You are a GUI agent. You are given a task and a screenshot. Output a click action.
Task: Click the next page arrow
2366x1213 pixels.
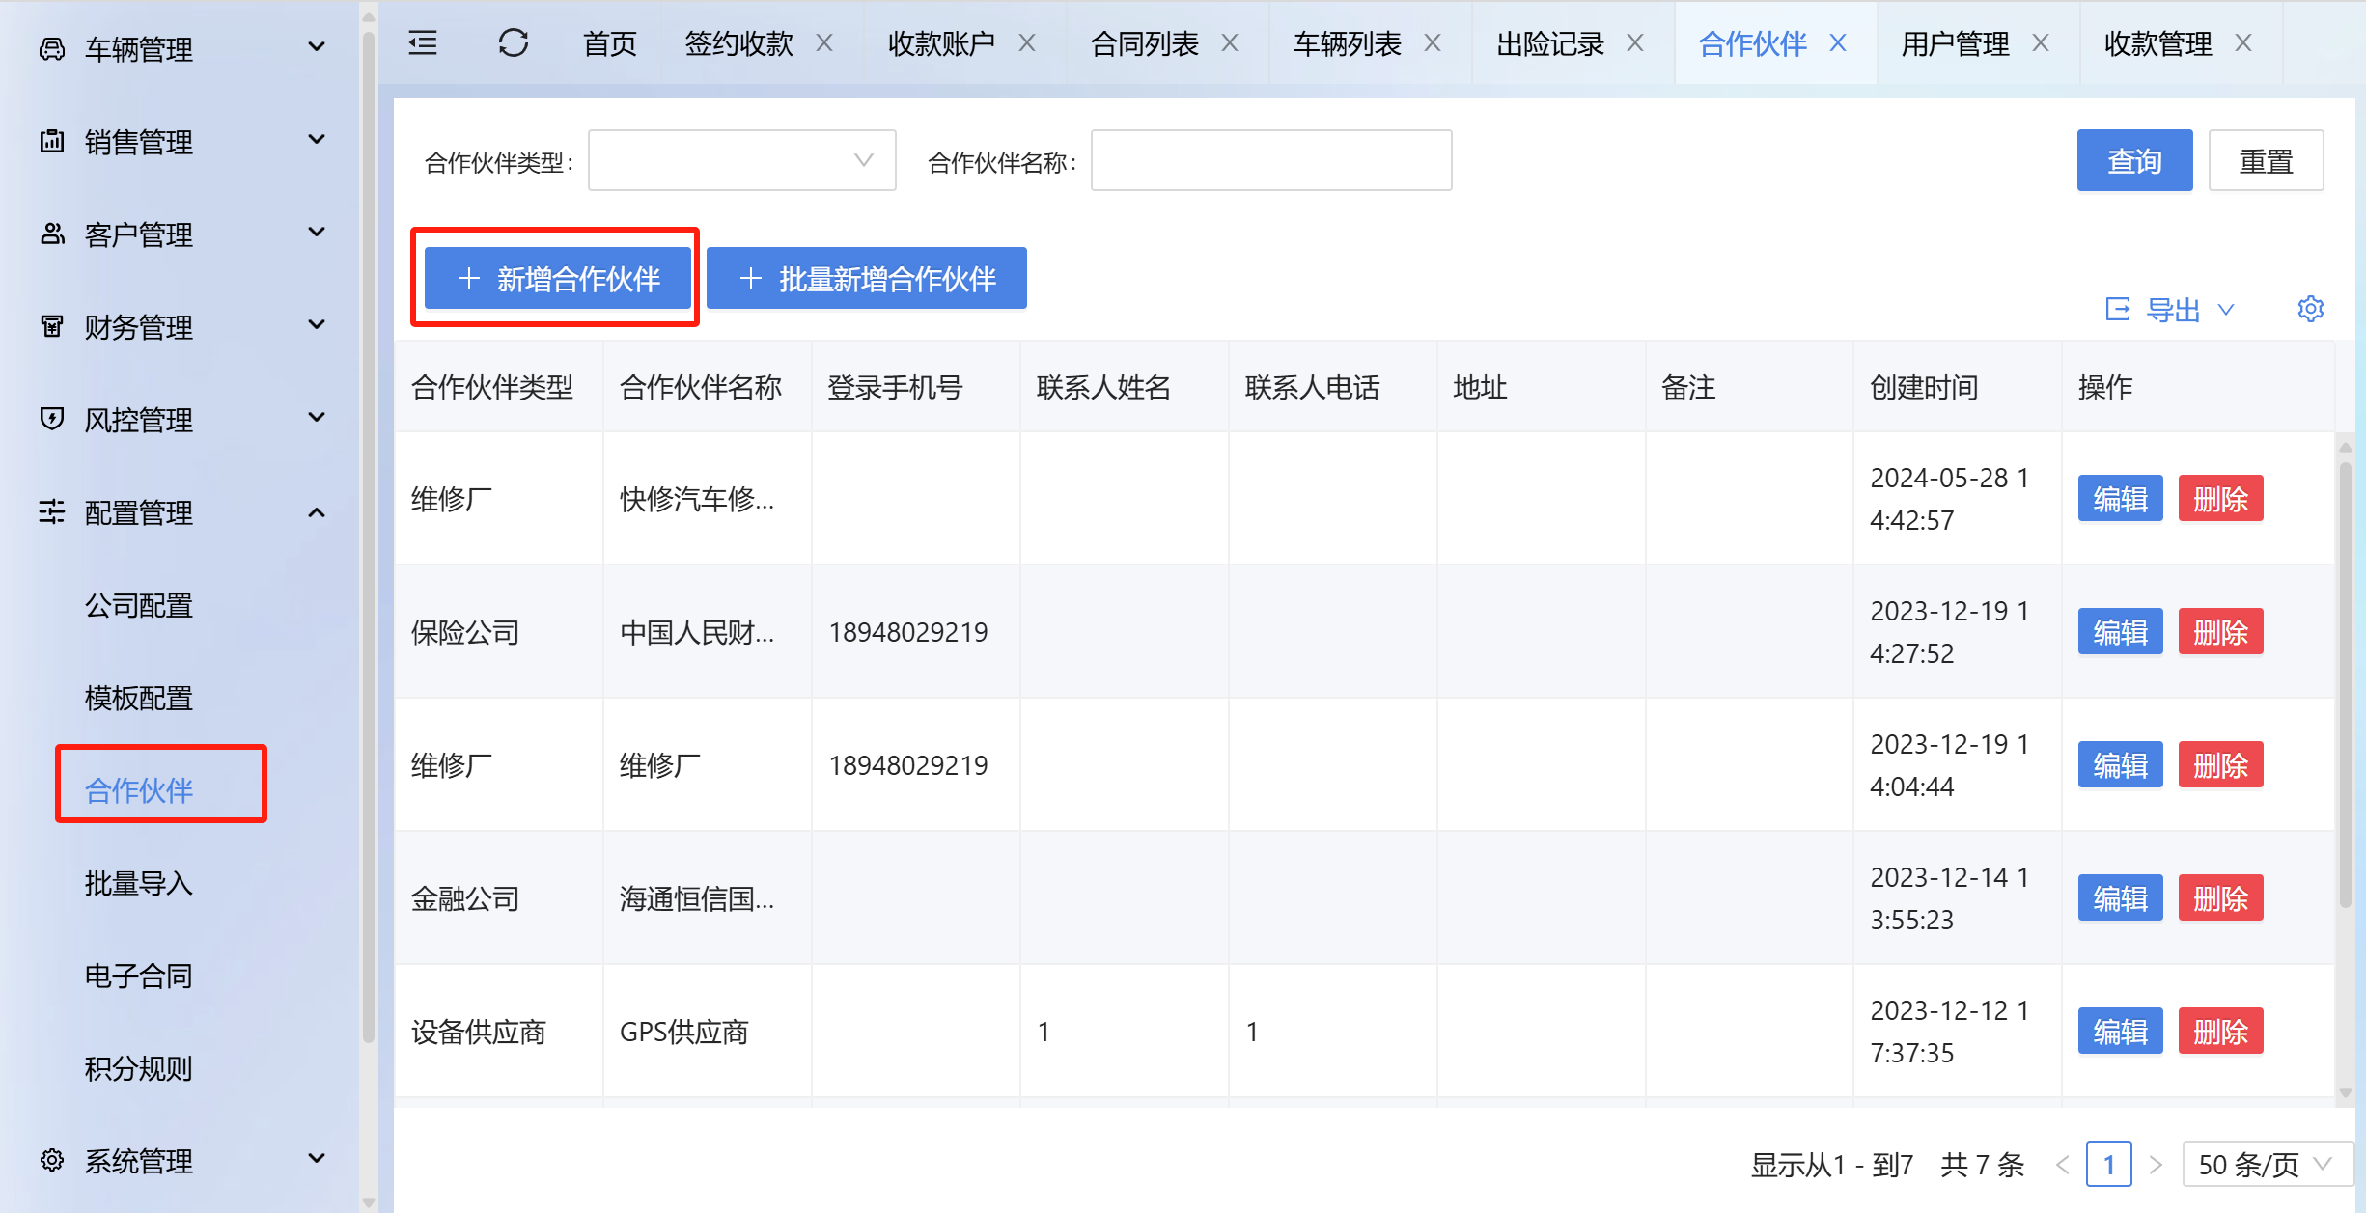(2156, 1165)
